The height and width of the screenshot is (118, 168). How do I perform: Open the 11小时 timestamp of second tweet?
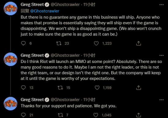(x=89, y=55)
